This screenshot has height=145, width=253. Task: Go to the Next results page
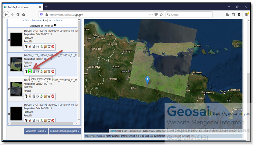click(x=52, y=20)
